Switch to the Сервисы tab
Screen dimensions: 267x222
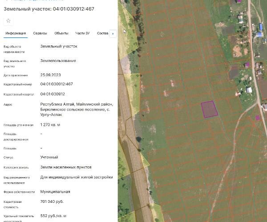click(x=40, y=33)
